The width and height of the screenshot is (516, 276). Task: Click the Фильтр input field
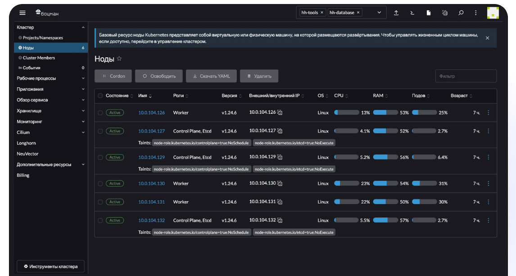[x=466, y=76]
